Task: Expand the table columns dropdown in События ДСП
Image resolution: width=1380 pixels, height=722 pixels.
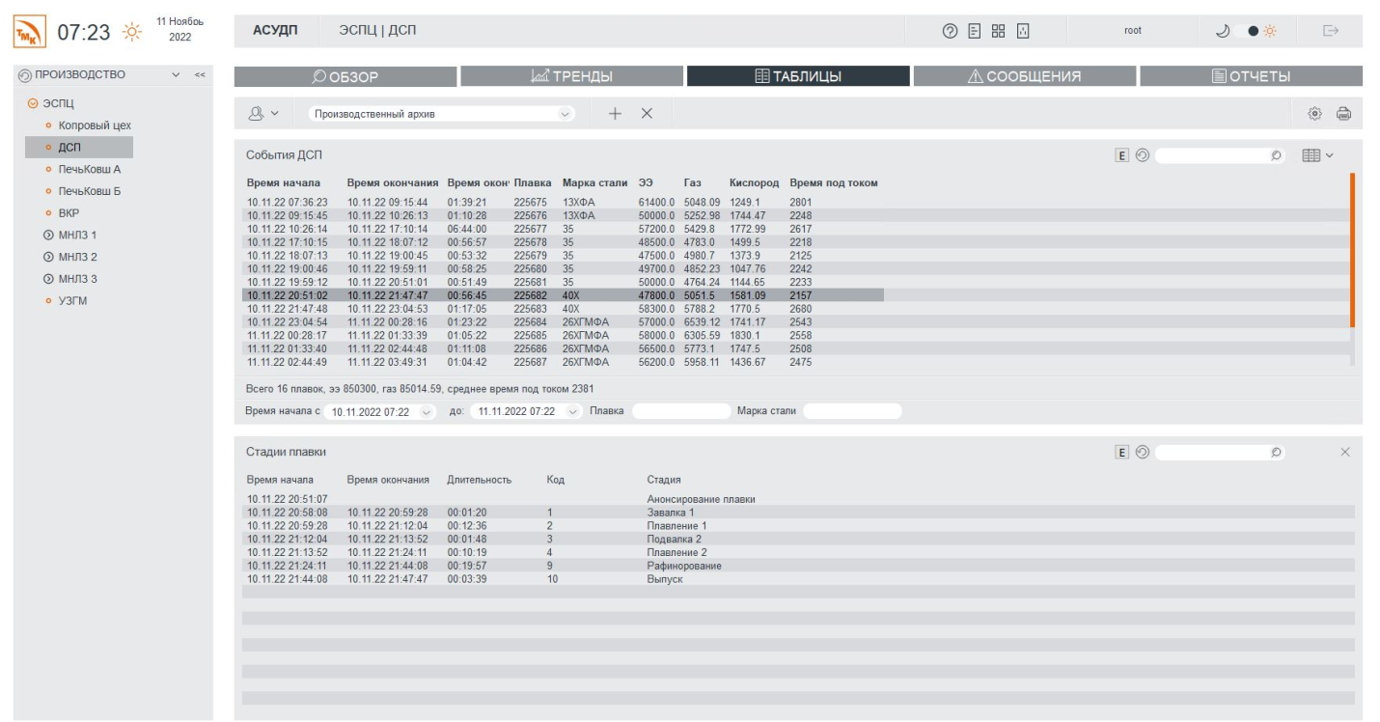Action: [x=1316, y=154]
